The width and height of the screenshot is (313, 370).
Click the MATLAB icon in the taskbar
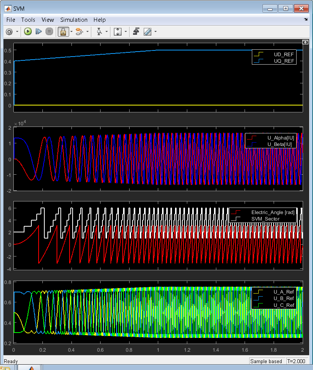pyautogui.click(x=32, y=368)
